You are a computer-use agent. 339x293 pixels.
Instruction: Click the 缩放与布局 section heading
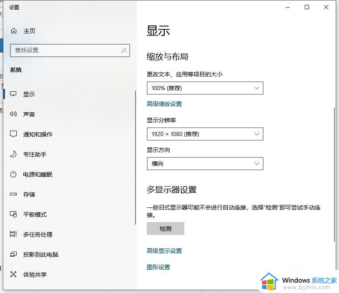[x=167, y=57]
